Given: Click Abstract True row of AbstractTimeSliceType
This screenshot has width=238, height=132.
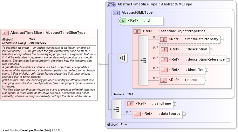Looking at the screenshot, I should coord(117,125).
